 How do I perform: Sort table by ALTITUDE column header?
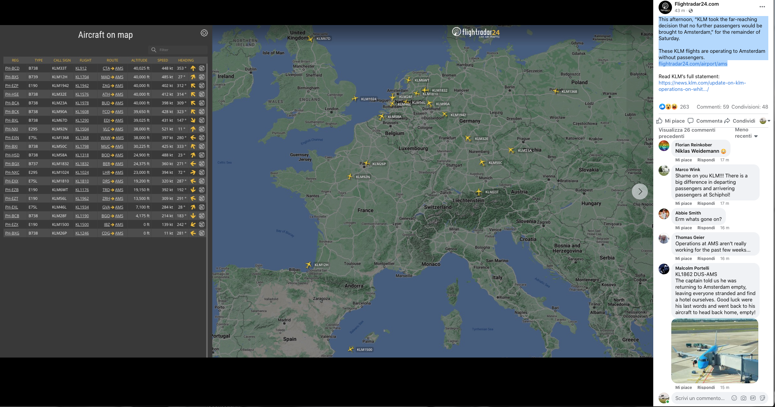[139, 60]
